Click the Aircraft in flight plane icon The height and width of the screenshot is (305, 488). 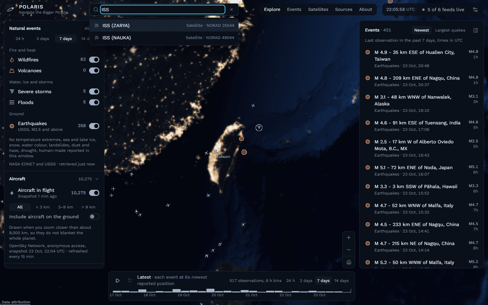12,193
